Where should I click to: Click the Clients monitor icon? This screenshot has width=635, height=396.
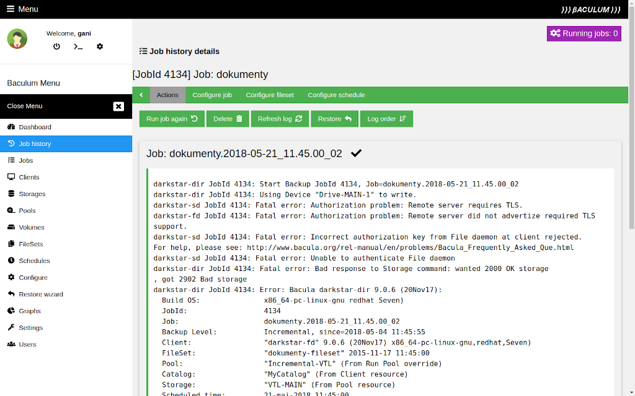pyautogui.click(x=11, y=177)
